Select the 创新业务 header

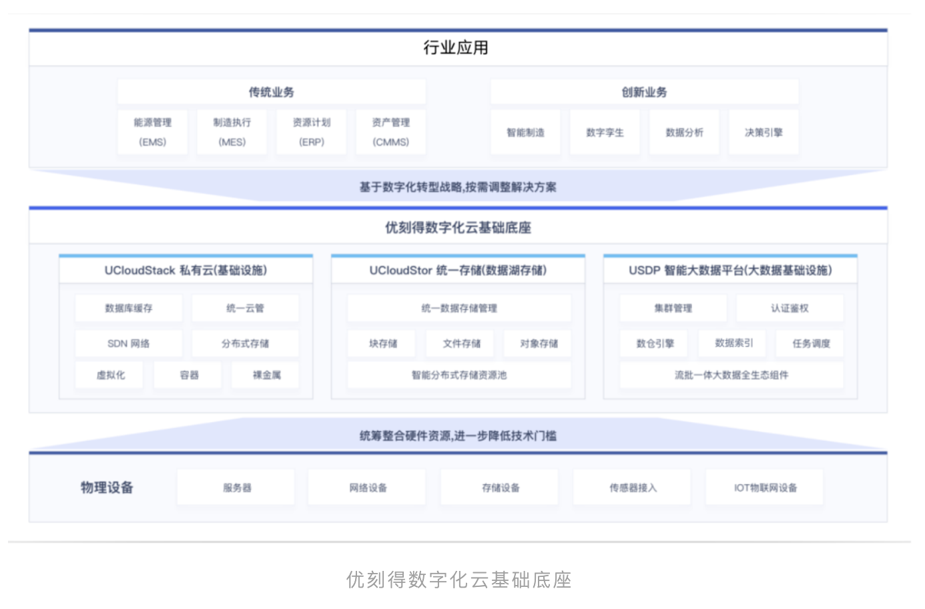pos(644,92)
